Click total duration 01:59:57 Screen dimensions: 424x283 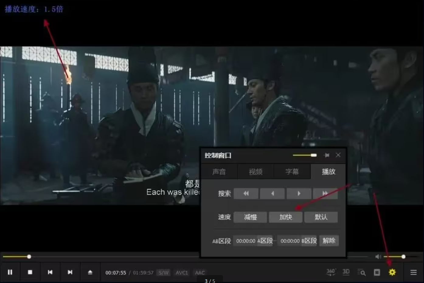143,273
